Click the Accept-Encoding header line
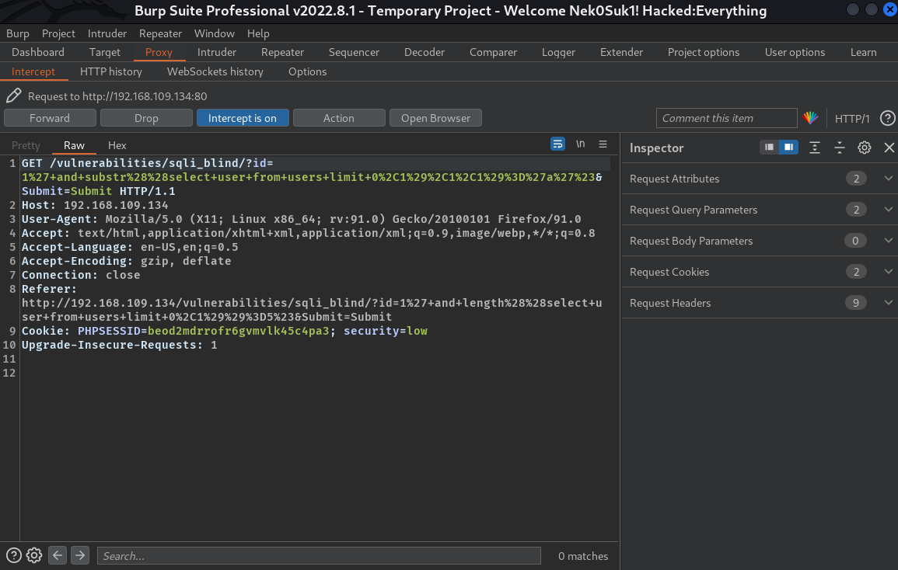 (127, 261)
